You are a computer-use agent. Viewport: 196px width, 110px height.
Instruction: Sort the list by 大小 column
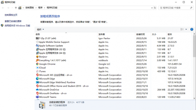point(154,34)
